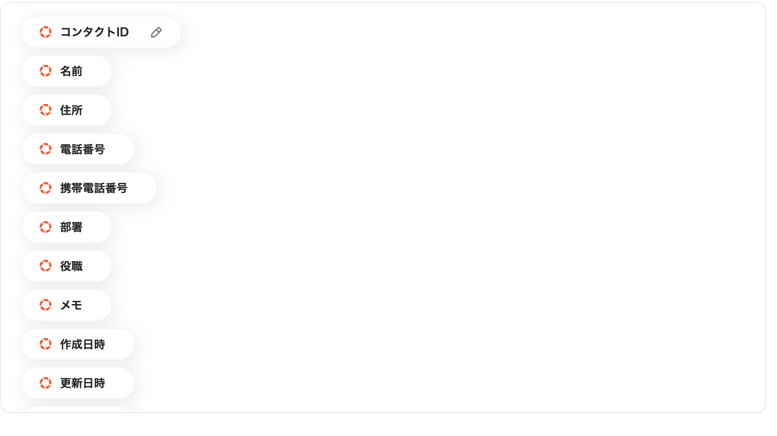Click the orange ring icon beside 電話番号

(x=46, y=149)
